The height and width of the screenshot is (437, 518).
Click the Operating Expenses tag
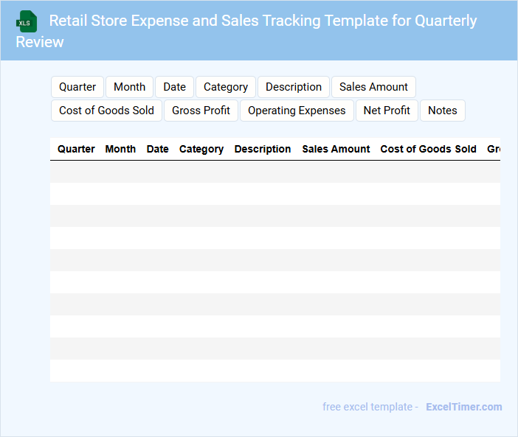(297, 111)
